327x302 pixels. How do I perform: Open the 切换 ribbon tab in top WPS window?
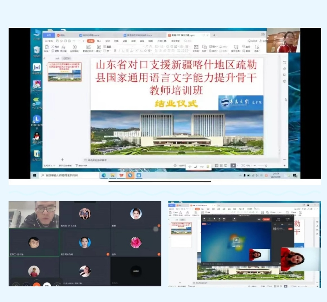tap(116, 41)
